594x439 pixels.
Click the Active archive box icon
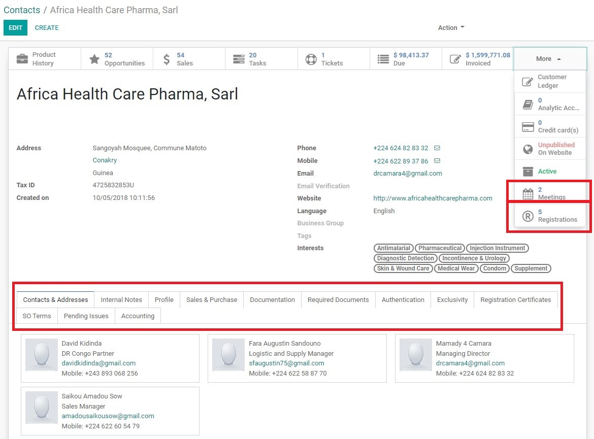pos(527,172)
